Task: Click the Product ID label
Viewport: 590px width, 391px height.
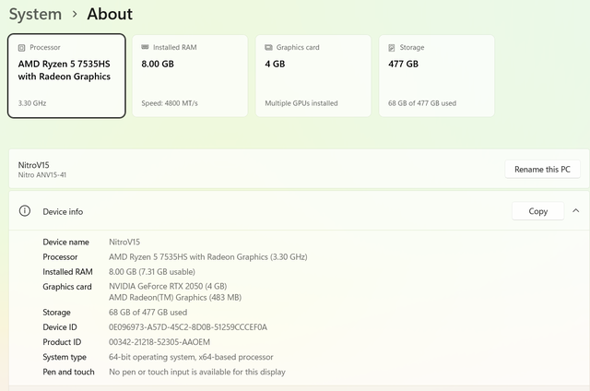Action: 62,342
